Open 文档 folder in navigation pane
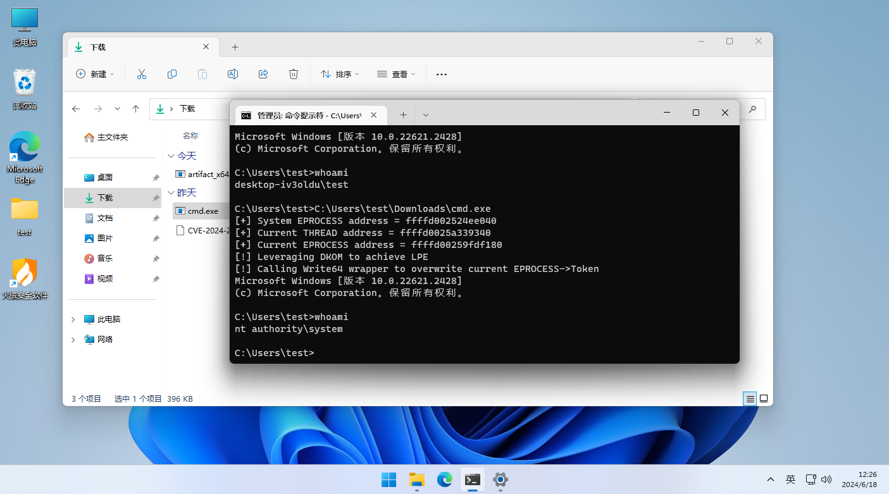 tap(105, 218)
